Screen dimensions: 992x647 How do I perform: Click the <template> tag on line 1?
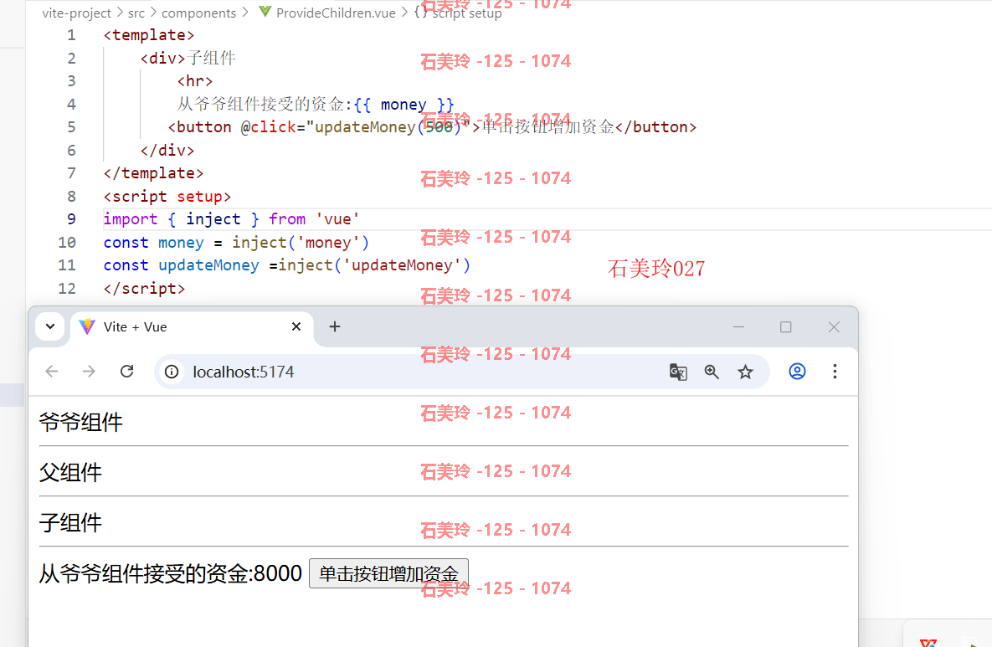click(x=149, y=35)
